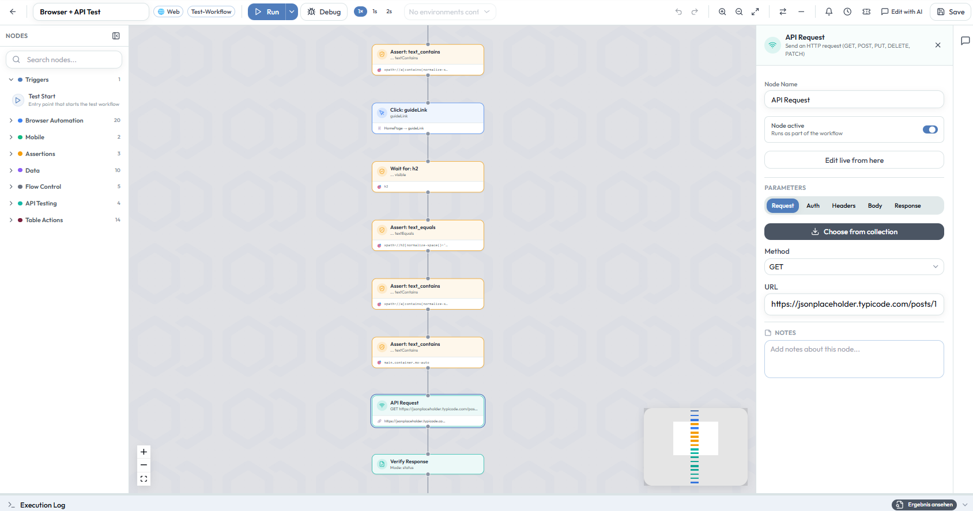Open the Method dropdown showing GET

pos(854,267)
